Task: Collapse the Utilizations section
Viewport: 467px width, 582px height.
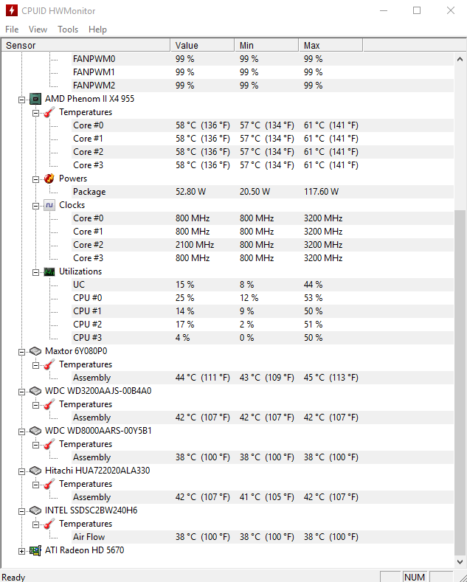Action: (x=35, y=272)
